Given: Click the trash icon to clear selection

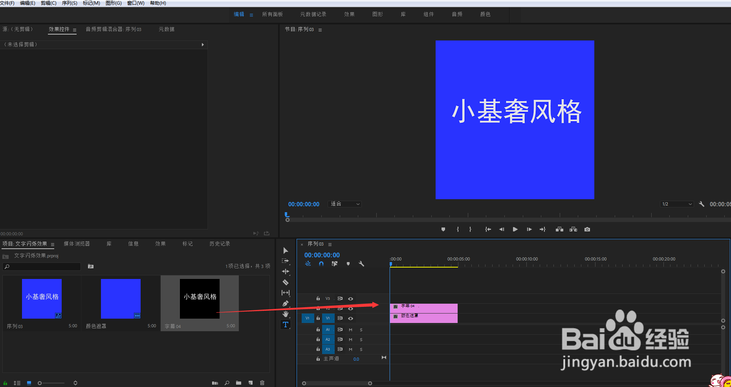Looking at the screenshot, I should point(262,383).
